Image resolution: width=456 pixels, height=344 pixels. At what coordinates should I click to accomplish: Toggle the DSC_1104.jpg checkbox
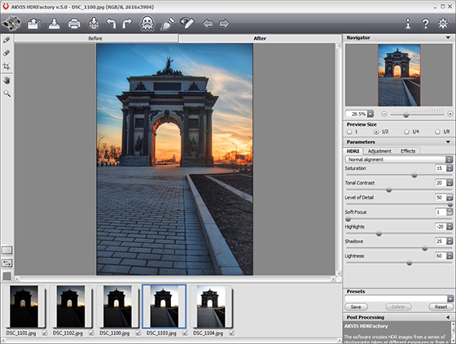click(x=231, y=333)
